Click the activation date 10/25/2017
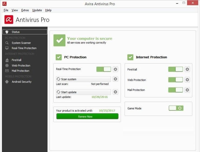 coord(107,111)
